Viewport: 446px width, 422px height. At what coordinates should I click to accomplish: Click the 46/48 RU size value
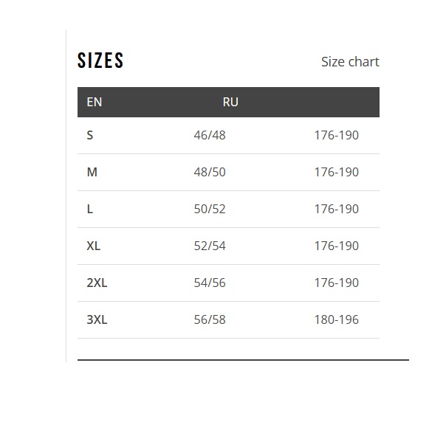(210, 135)
